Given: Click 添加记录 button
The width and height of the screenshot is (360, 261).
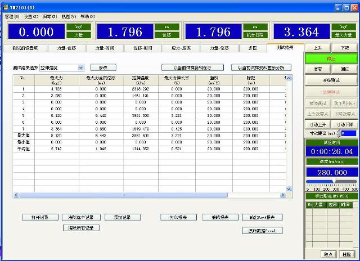Looking at the screenshot, I should point(123,217).
